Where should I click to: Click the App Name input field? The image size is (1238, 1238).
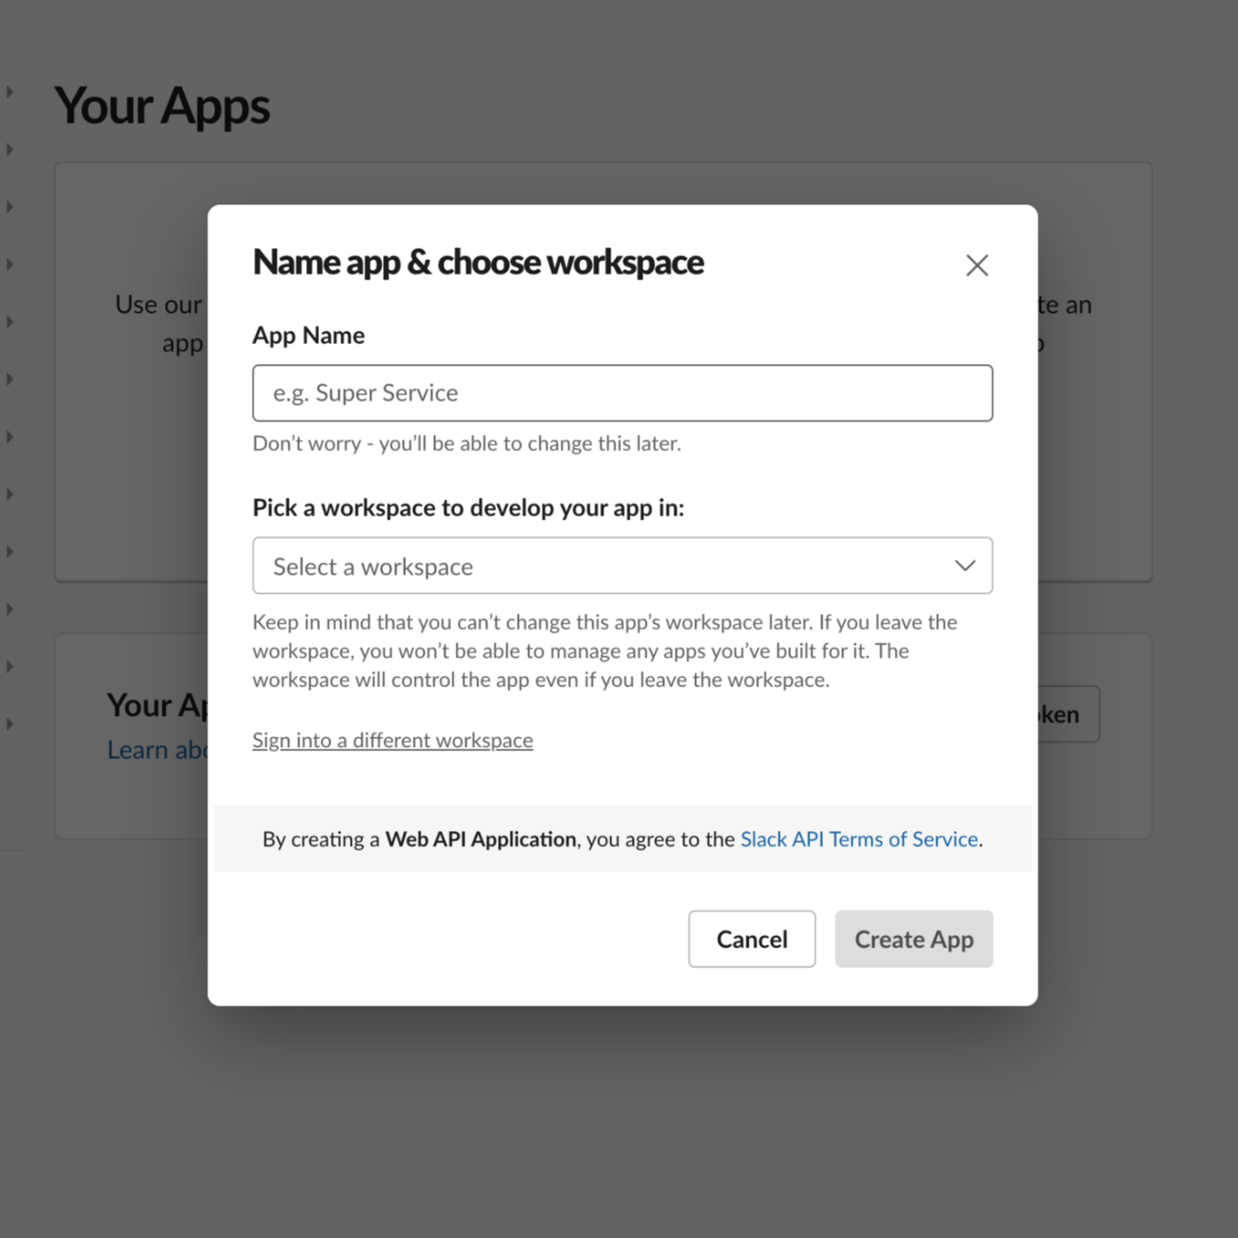click(622, 393)
